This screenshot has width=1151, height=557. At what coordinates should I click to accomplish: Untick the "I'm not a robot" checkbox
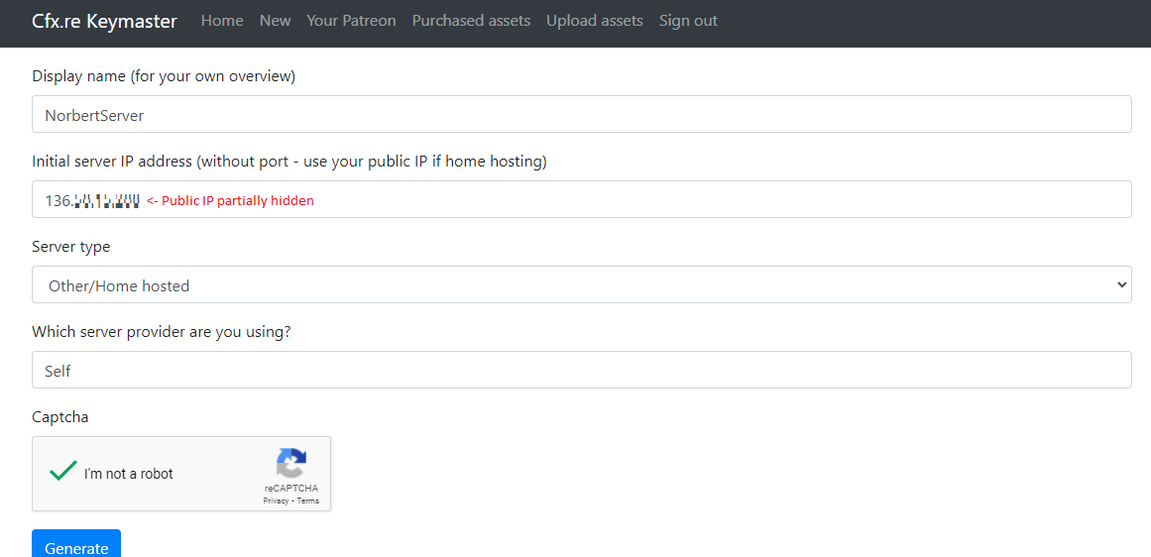click(63, 472)
